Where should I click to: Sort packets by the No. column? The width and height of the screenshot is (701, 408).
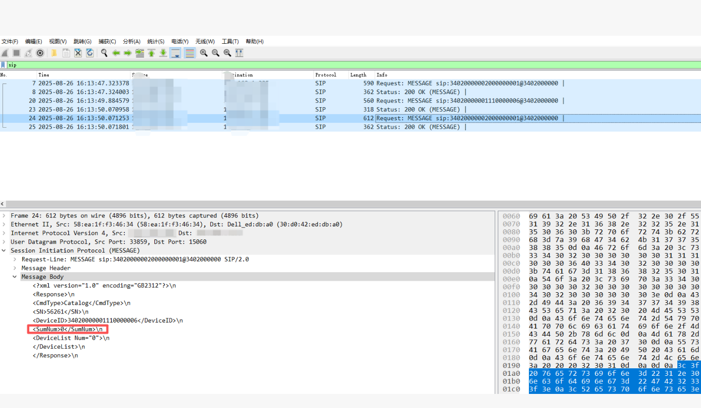click(x=19, y=74)
